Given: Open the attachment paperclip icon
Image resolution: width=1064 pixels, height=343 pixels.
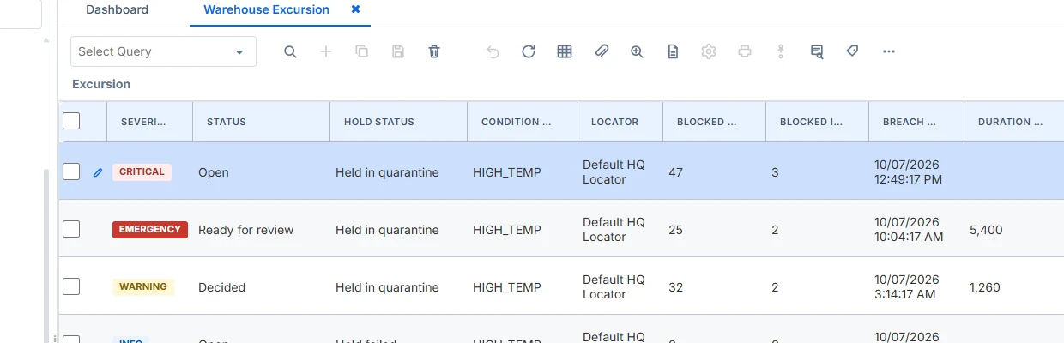Looking at the screenshot, I should (602, 51).
